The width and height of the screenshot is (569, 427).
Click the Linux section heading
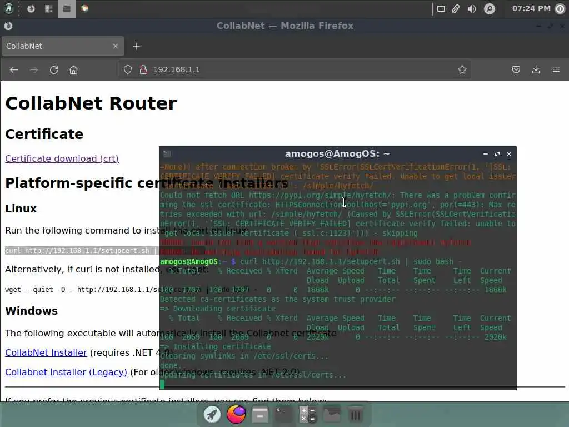click(x=21, y=209)
